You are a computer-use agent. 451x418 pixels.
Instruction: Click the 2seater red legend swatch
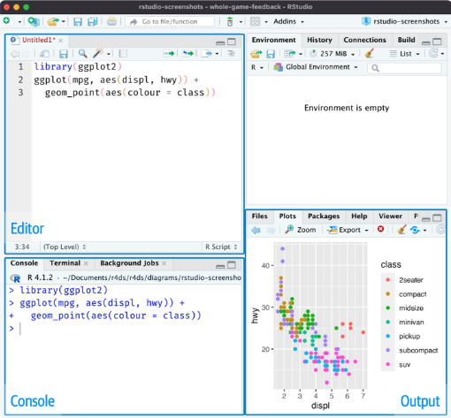[388, 280]
